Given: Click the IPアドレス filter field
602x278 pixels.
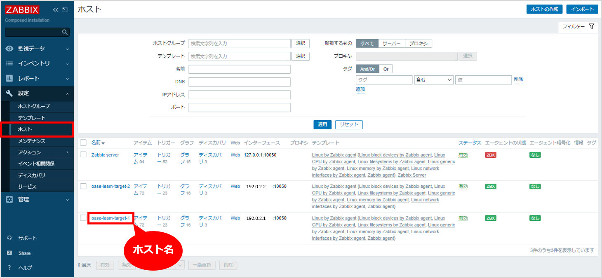Looking at the screenshot, I should [x=240, y=95].
